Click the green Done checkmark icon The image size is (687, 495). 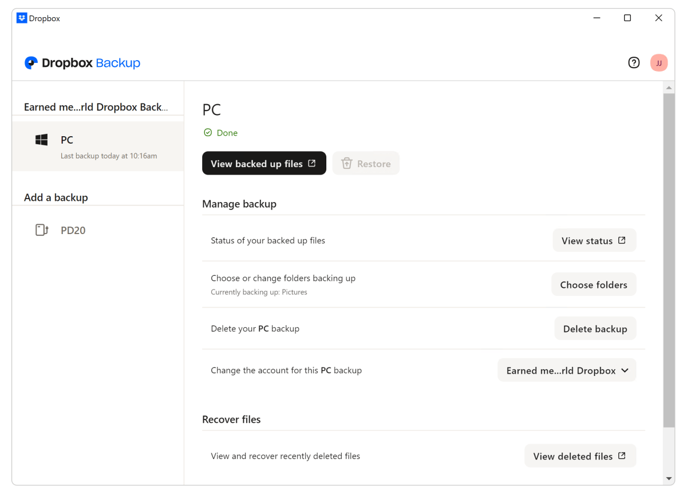(207, 132)
